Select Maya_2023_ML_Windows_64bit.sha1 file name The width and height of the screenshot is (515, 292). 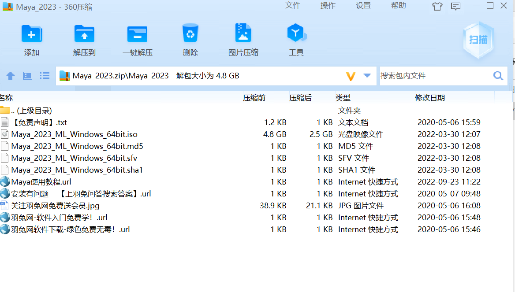(x=77, y=170)
